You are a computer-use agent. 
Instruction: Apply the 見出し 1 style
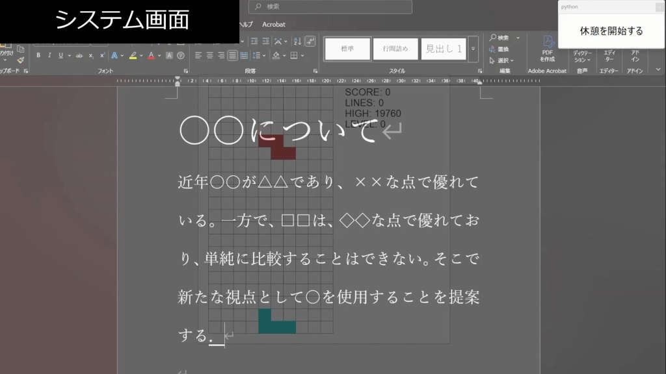click(x=444, y=48)
